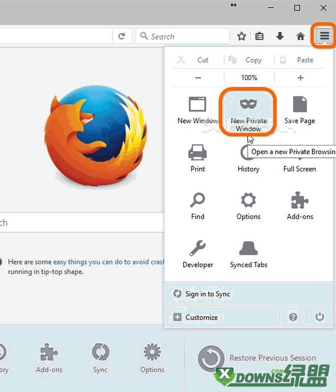Click Customize in the menu footer

click(x=222, y=317)
